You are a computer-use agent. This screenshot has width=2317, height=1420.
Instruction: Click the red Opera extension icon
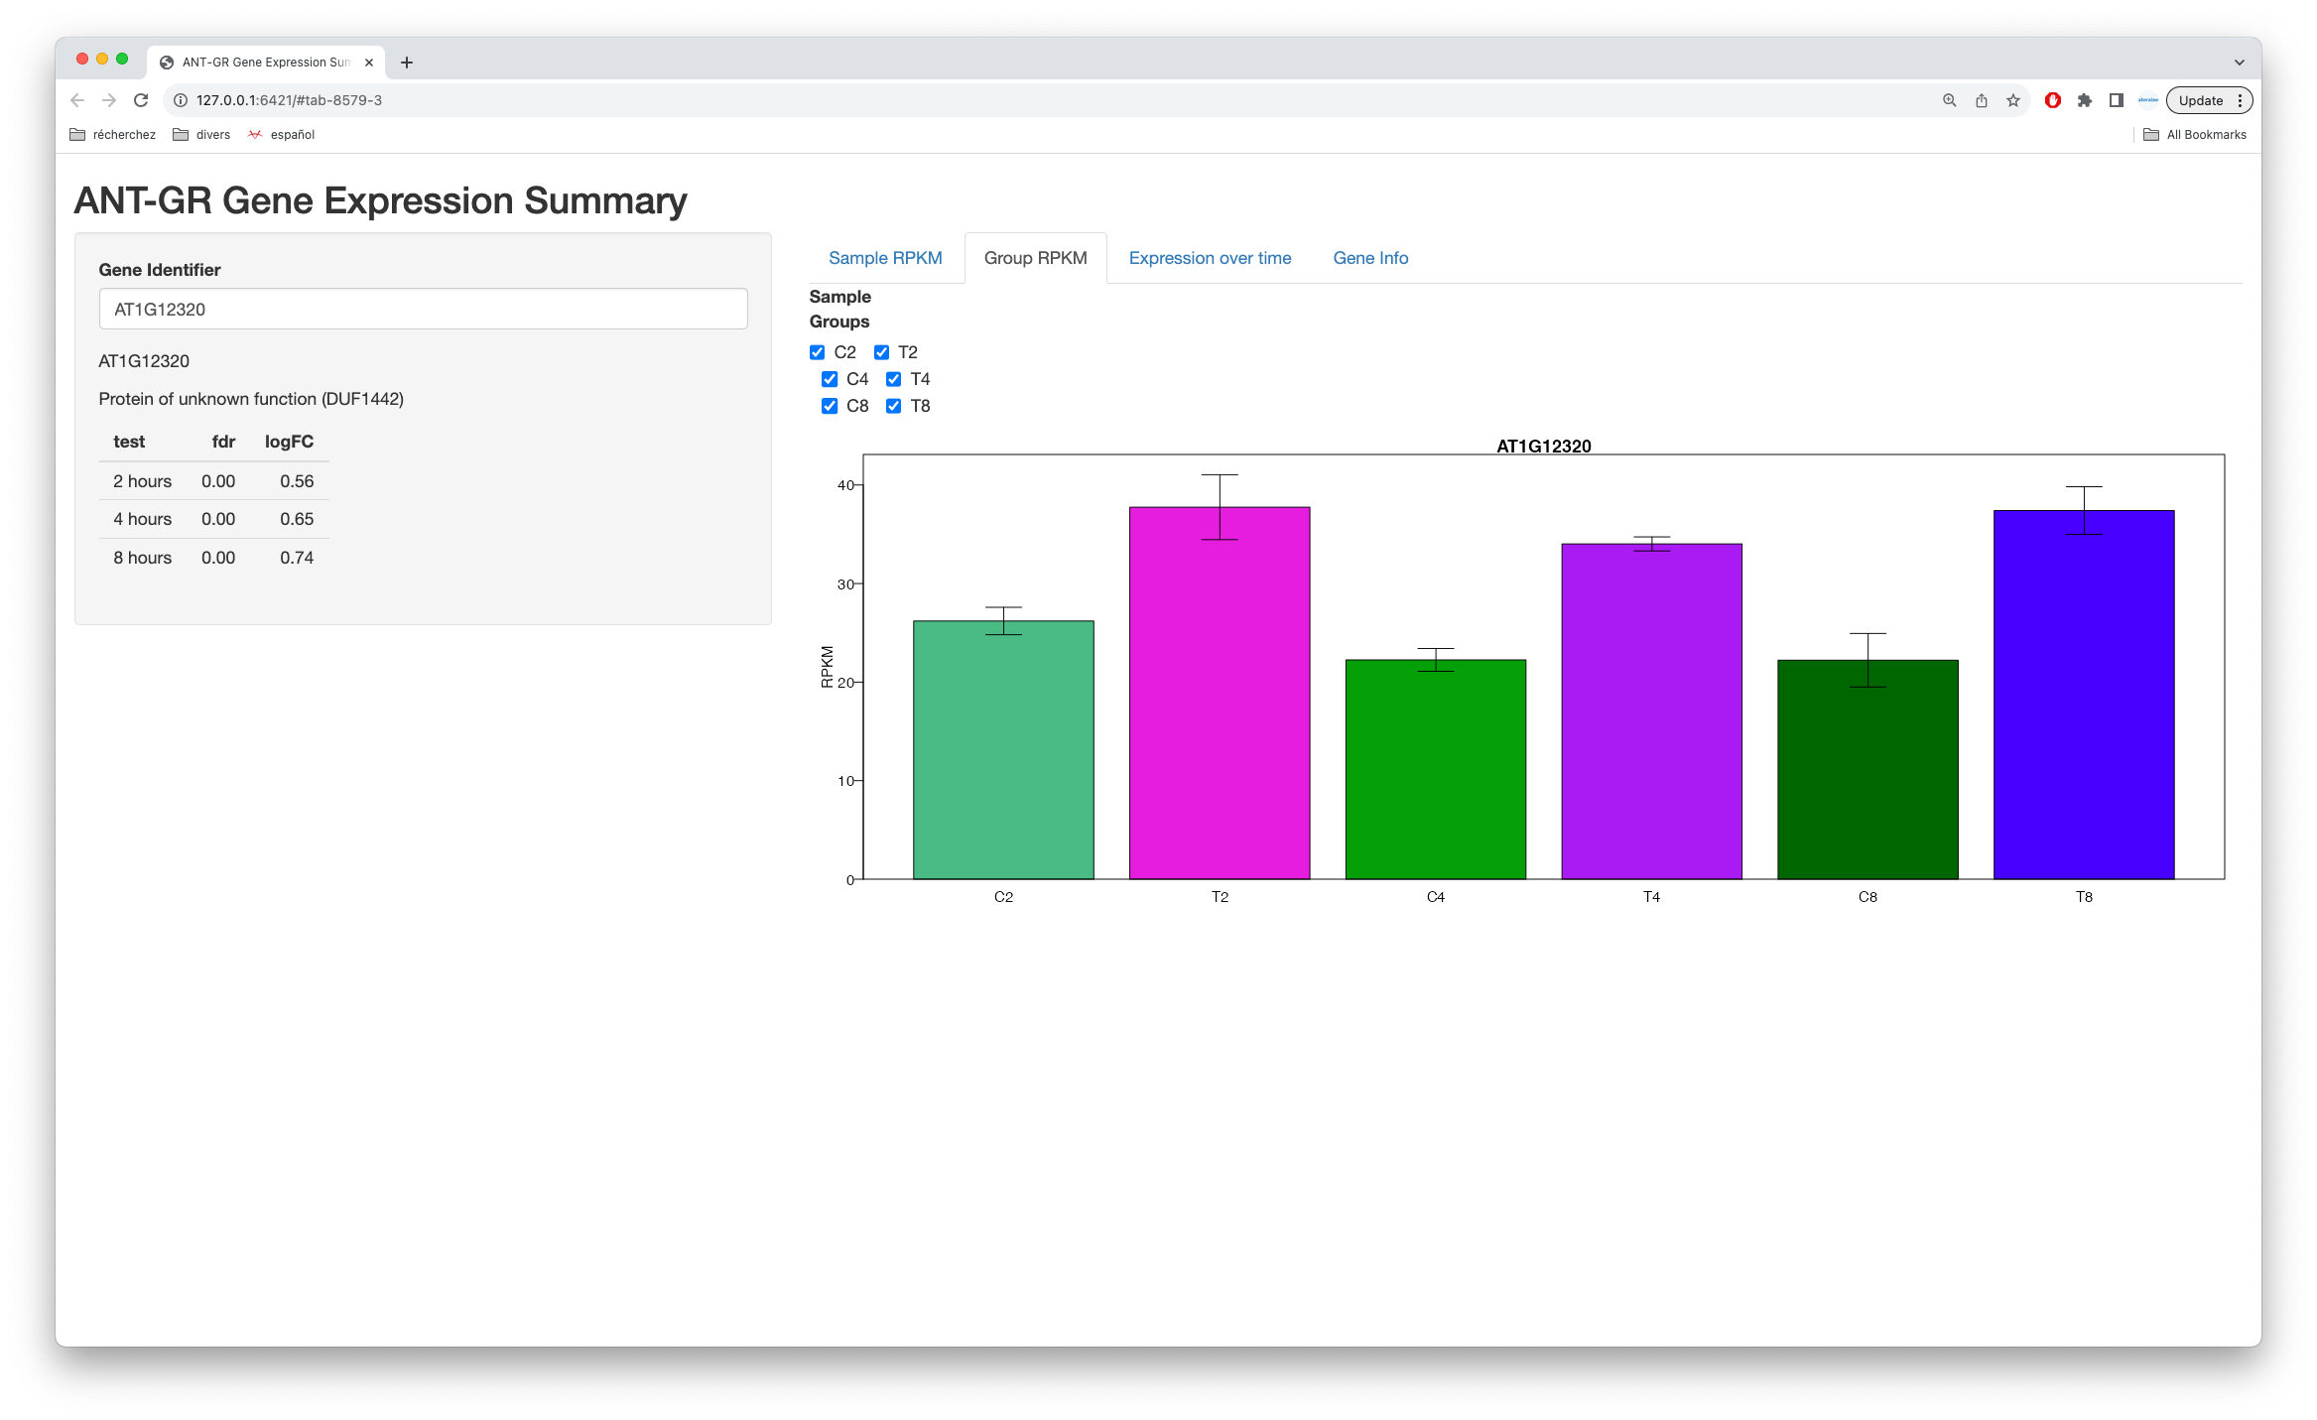tap(2053, 100)
